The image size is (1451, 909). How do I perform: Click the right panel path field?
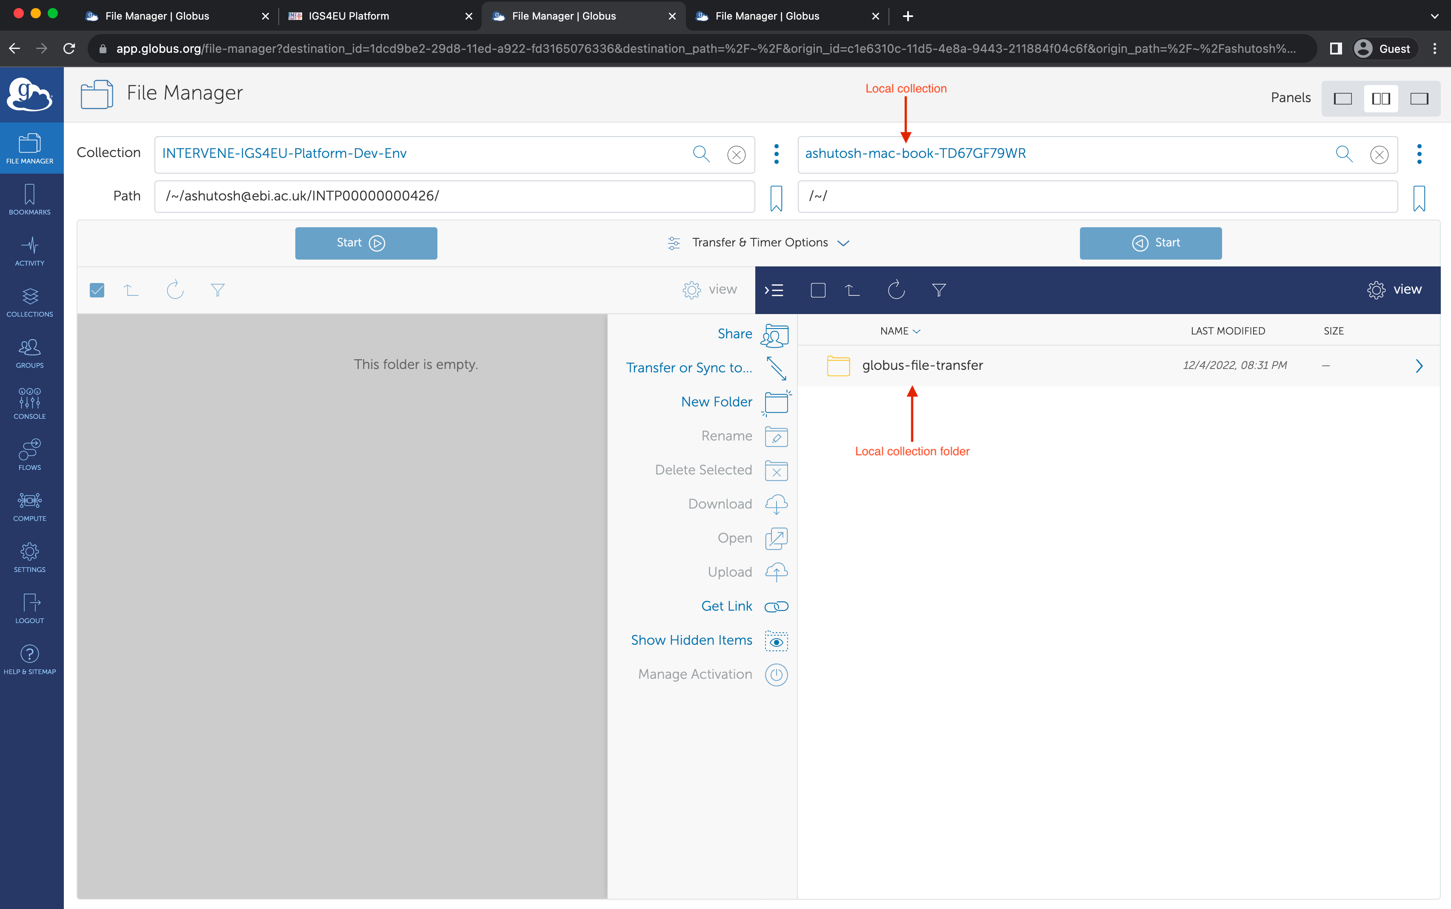coord(1097,197)
